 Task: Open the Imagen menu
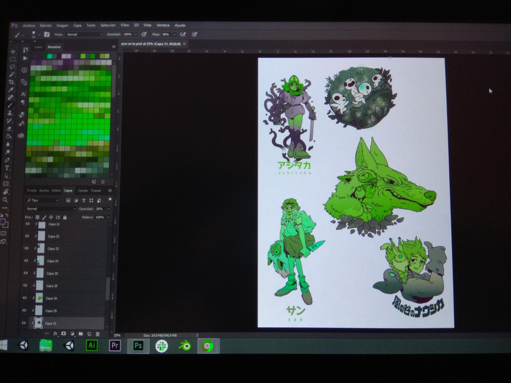coord(62,25)
